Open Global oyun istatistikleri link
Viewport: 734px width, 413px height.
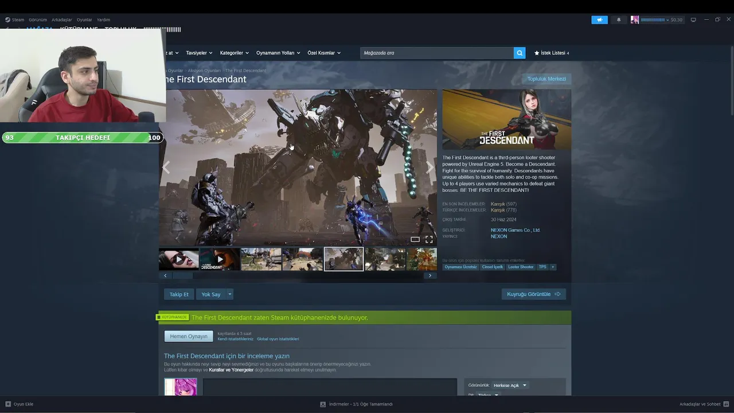coord(278,339)
